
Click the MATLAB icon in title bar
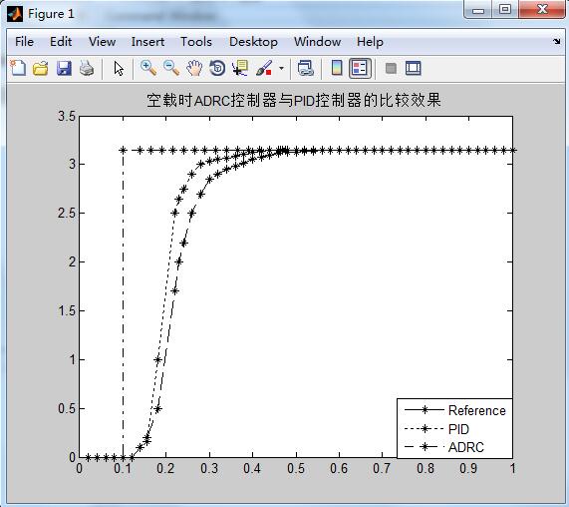15,14
